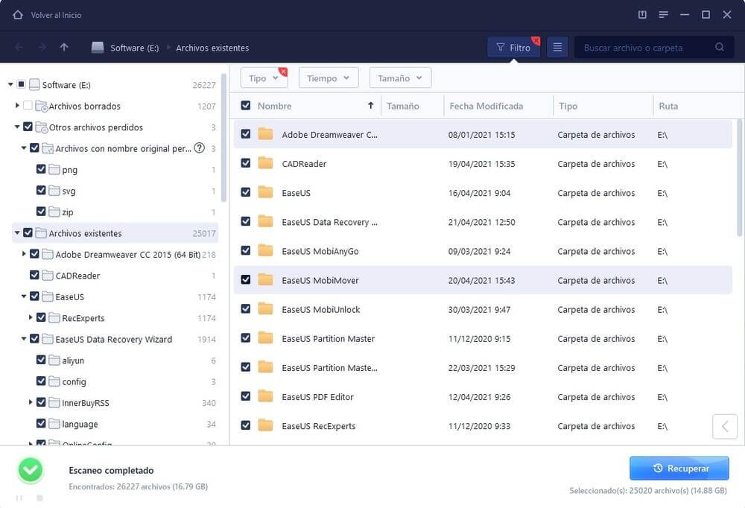Click the bookmark/update icon in title bar
Viewport: 745px width, 508px height.
tap(642, 15)
